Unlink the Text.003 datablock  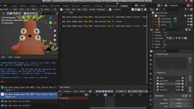(x=142, y=9)
